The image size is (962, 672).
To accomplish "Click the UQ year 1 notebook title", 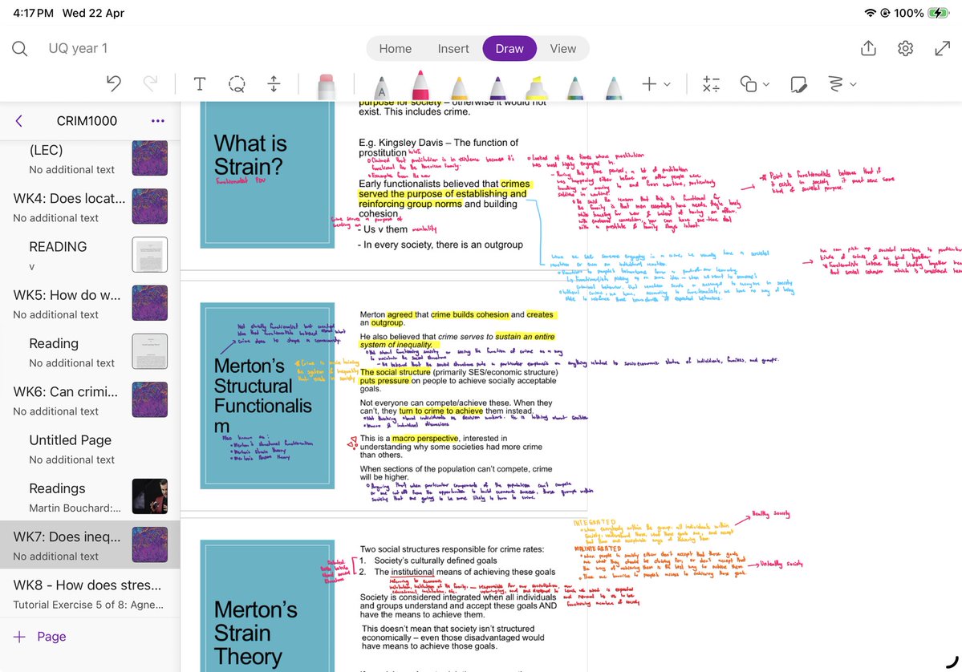I will (78, 48).
